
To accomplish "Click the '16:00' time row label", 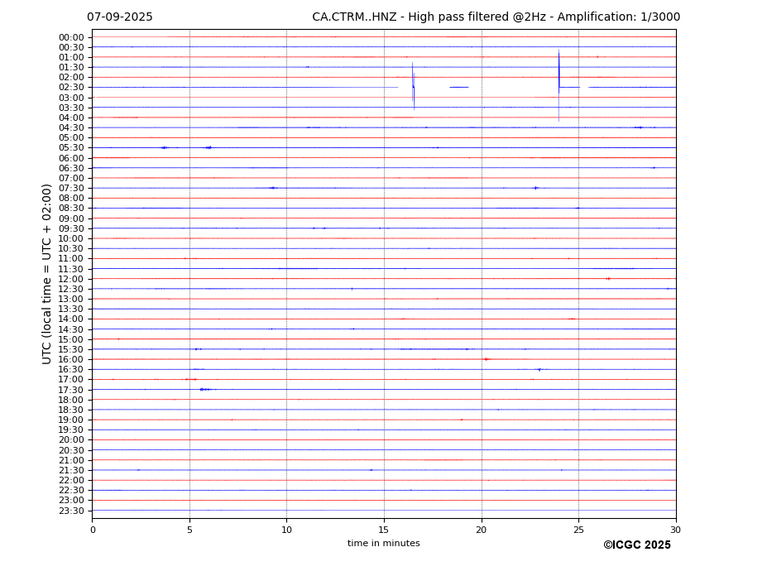I will pos(71,360).
